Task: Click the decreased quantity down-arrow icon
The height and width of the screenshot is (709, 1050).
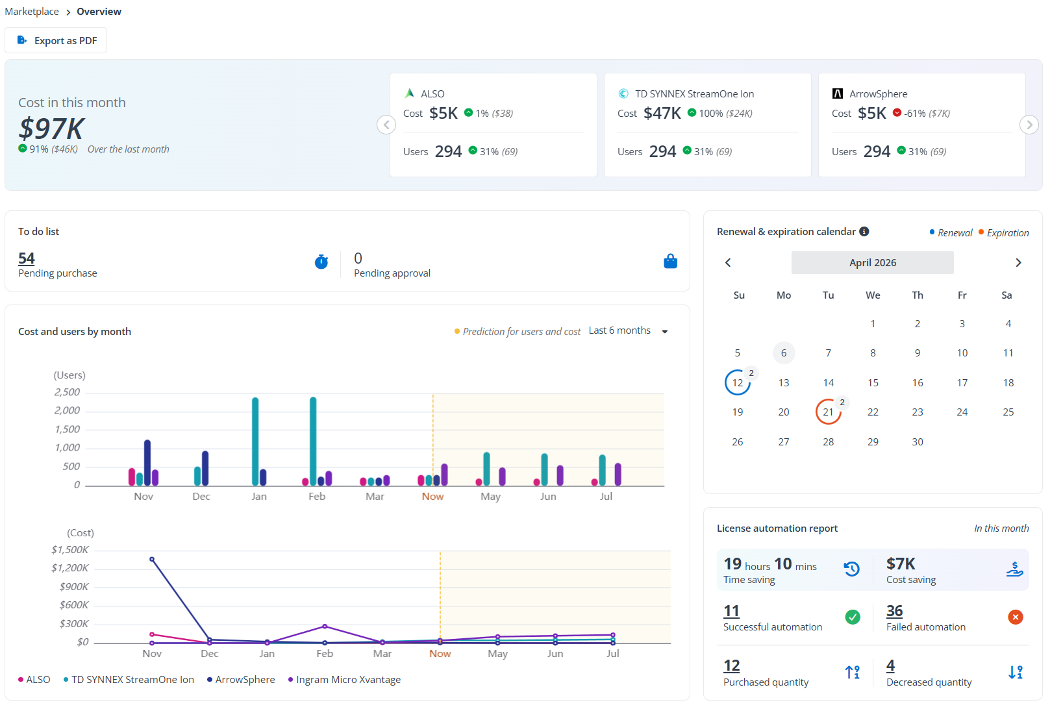Action: [1015, 672]
